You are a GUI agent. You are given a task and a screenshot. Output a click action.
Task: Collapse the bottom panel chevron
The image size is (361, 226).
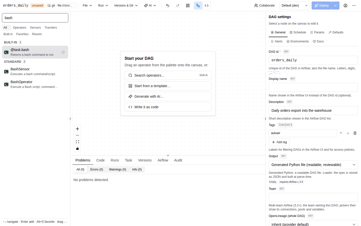(x=168, y=155)
